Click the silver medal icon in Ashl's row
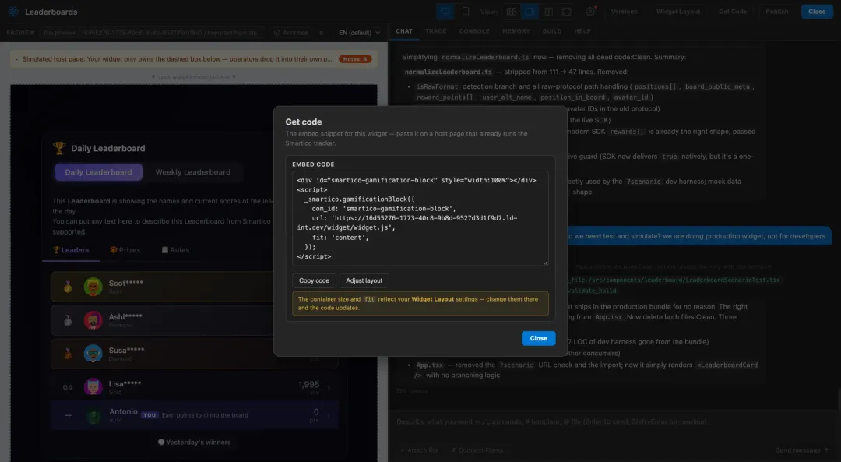The height and width of the screenshot is (462, 841). [x=68, y=320]
